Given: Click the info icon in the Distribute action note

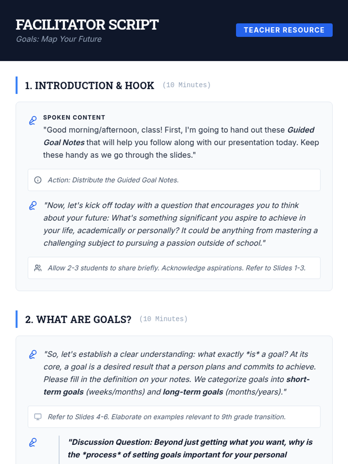Looking at the screenshot, I should pyautogui.click(x=38, y=180).
